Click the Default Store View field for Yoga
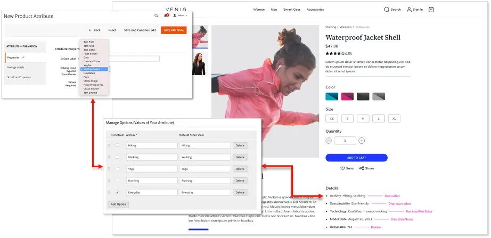The image size is (491, 238). [205, 169]
